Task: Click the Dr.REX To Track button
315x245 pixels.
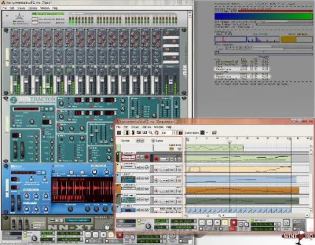Action: (82, 172)
